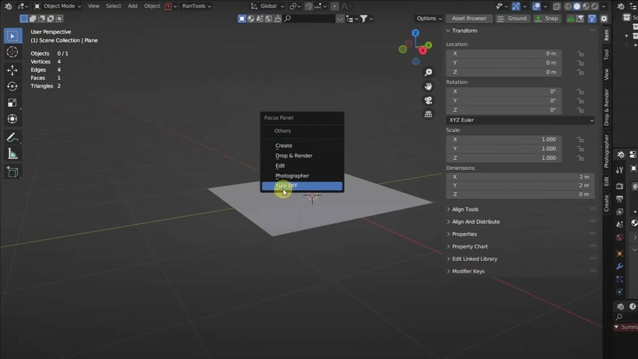Click the Scale Z value field

click(503, 158)
